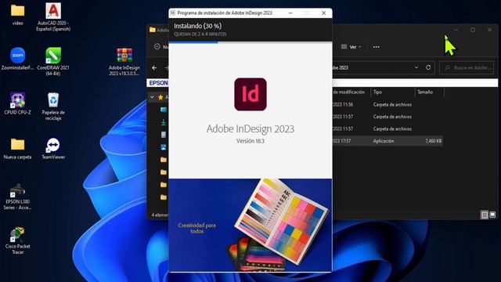Click the installer progress bar
The image size is (501, 282).
(x=250, y=42)
